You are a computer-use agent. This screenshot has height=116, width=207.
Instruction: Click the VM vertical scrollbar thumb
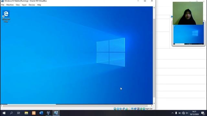tap(154, 58)
